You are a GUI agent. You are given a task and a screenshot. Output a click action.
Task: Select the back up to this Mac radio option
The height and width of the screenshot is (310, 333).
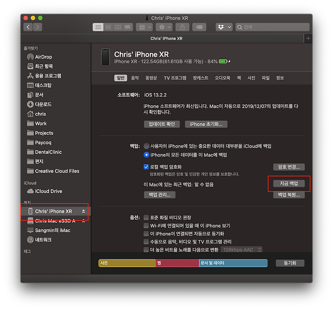146,155
